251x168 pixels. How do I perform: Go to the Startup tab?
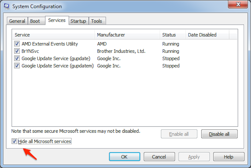coord(78,21)
